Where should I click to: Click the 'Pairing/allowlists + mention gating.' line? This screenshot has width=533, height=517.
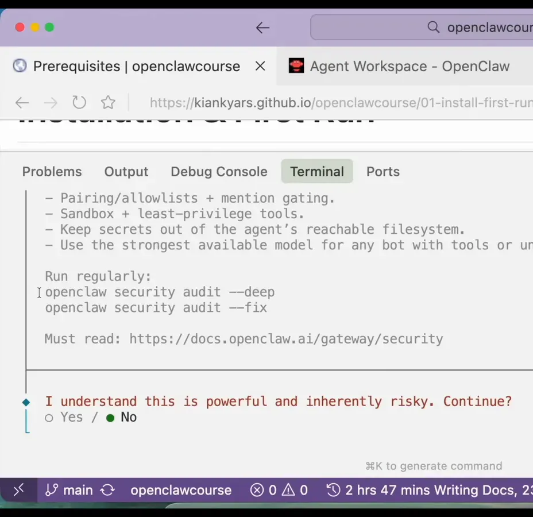pyautogui.click(x=190, y=198)
